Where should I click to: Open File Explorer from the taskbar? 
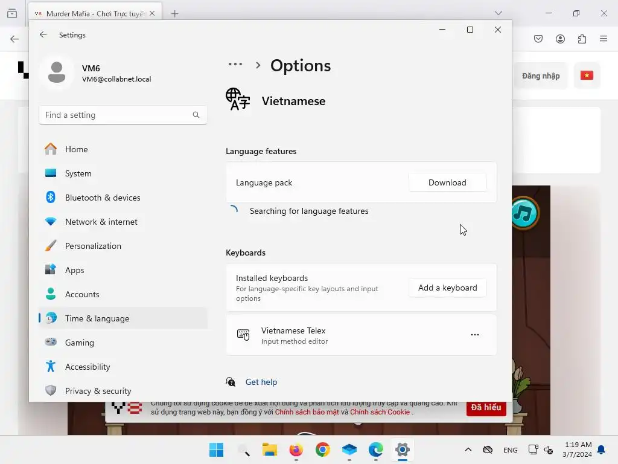270,449
